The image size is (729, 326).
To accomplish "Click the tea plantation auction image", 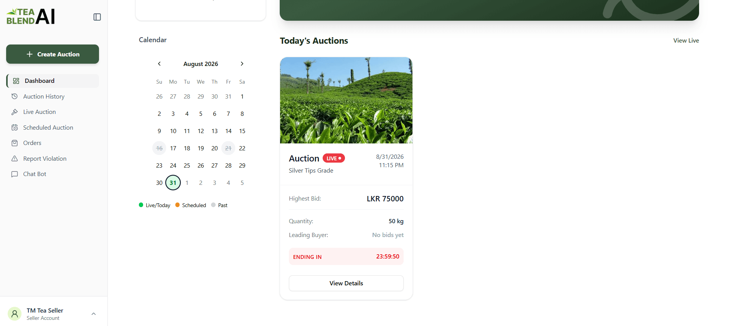I will tap(346, 100).
